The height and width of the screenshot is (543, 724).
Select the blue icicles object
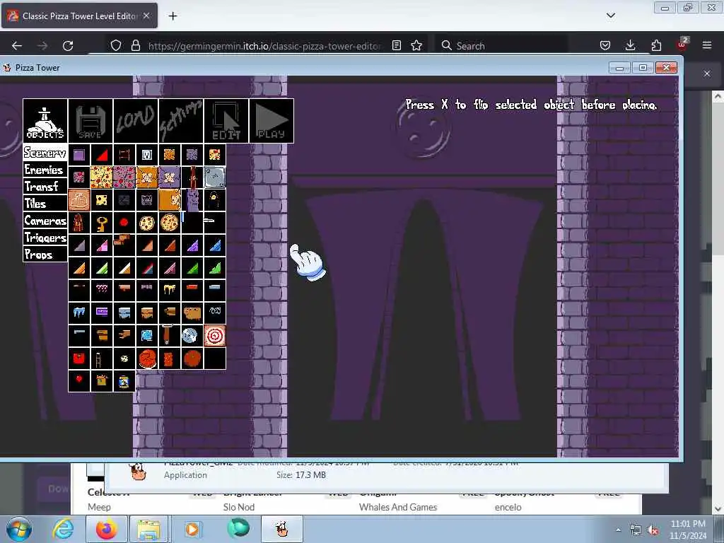click(x=79, y=313)
